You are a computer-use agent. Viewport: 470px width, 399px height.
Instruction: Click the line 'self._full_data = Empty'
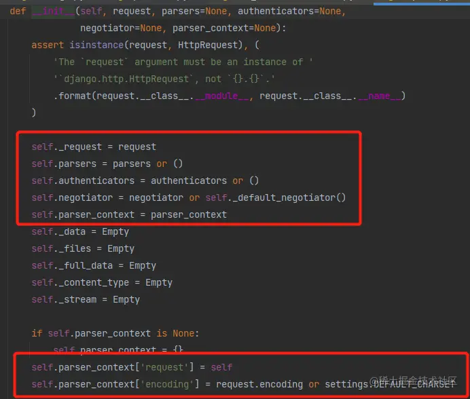[x=94, y=266]
